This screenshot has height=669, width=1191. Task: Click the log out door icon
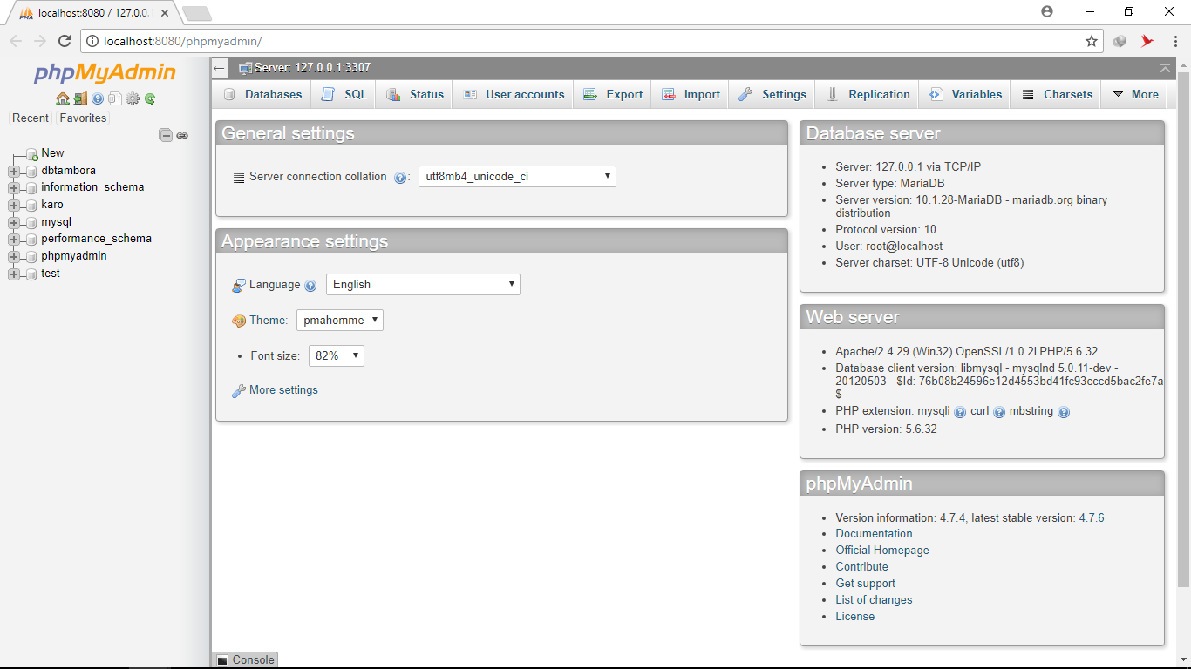click(x=80, y=98)
